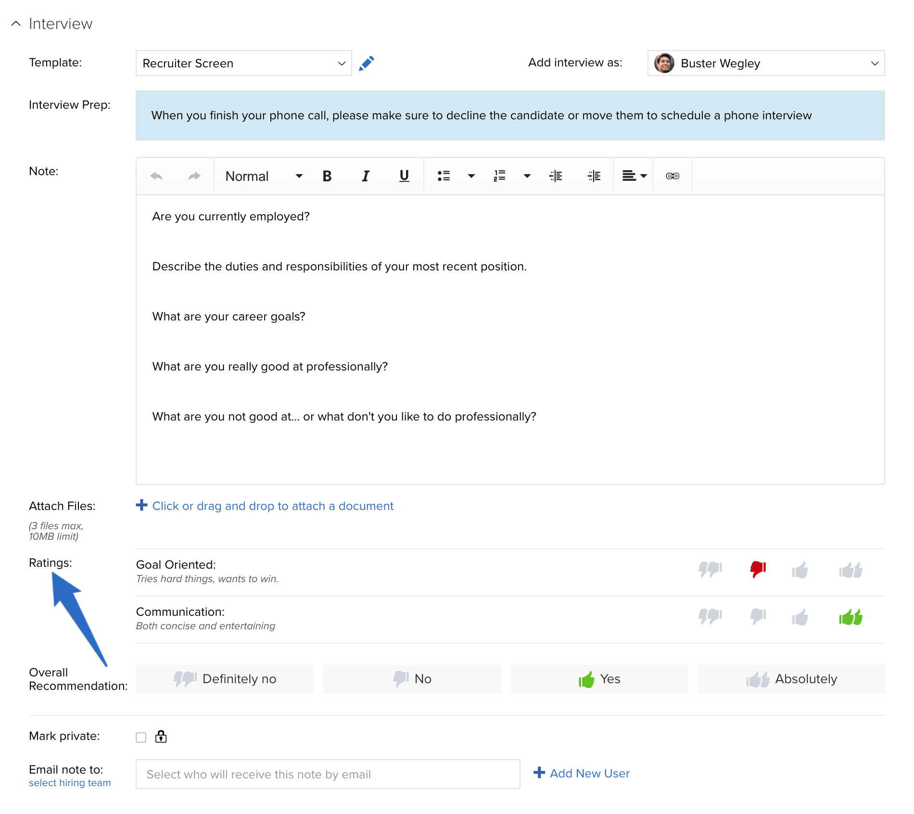The image size is (914, 814).
Task: Click the bulleted list icon
Action: point(444,176)
